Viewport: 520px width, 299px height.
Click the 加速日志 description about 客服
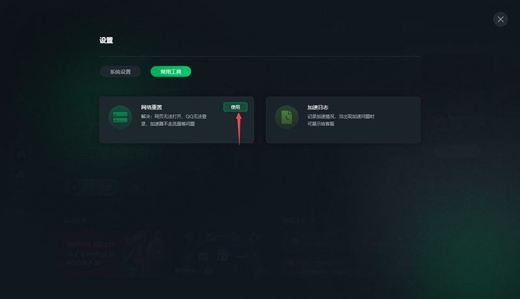[341, 120]
